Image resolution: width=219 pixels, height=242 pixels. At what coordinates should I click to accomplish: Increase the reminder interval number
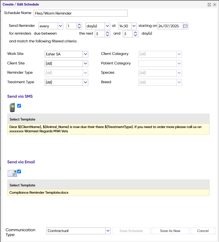click(79, 25)
